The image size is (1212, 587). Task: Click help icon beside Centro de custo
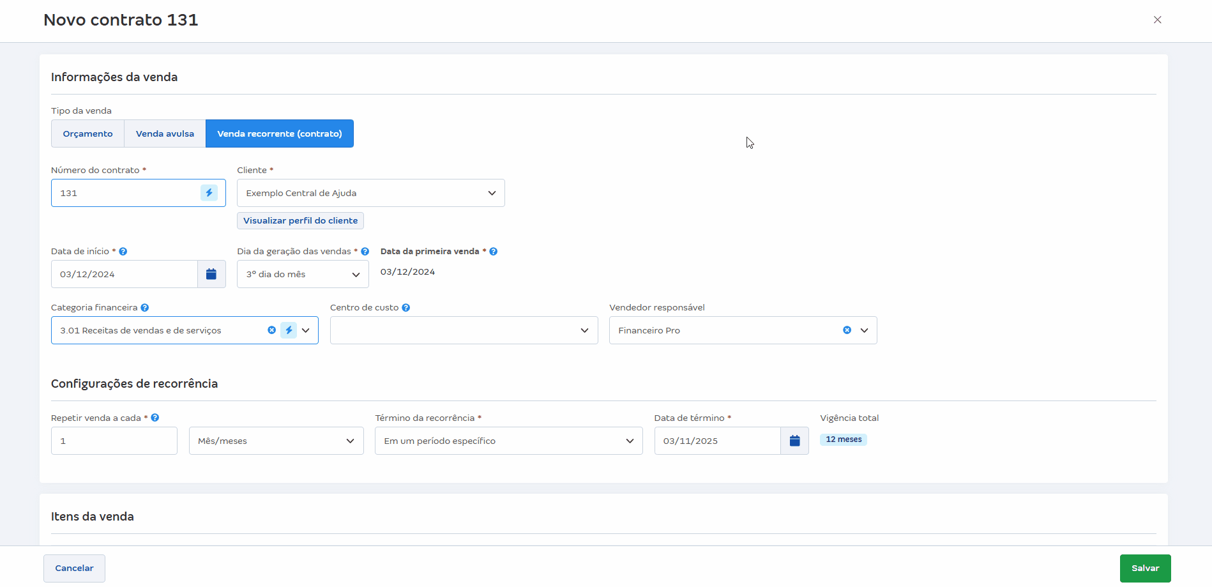[x=406, y=308]
